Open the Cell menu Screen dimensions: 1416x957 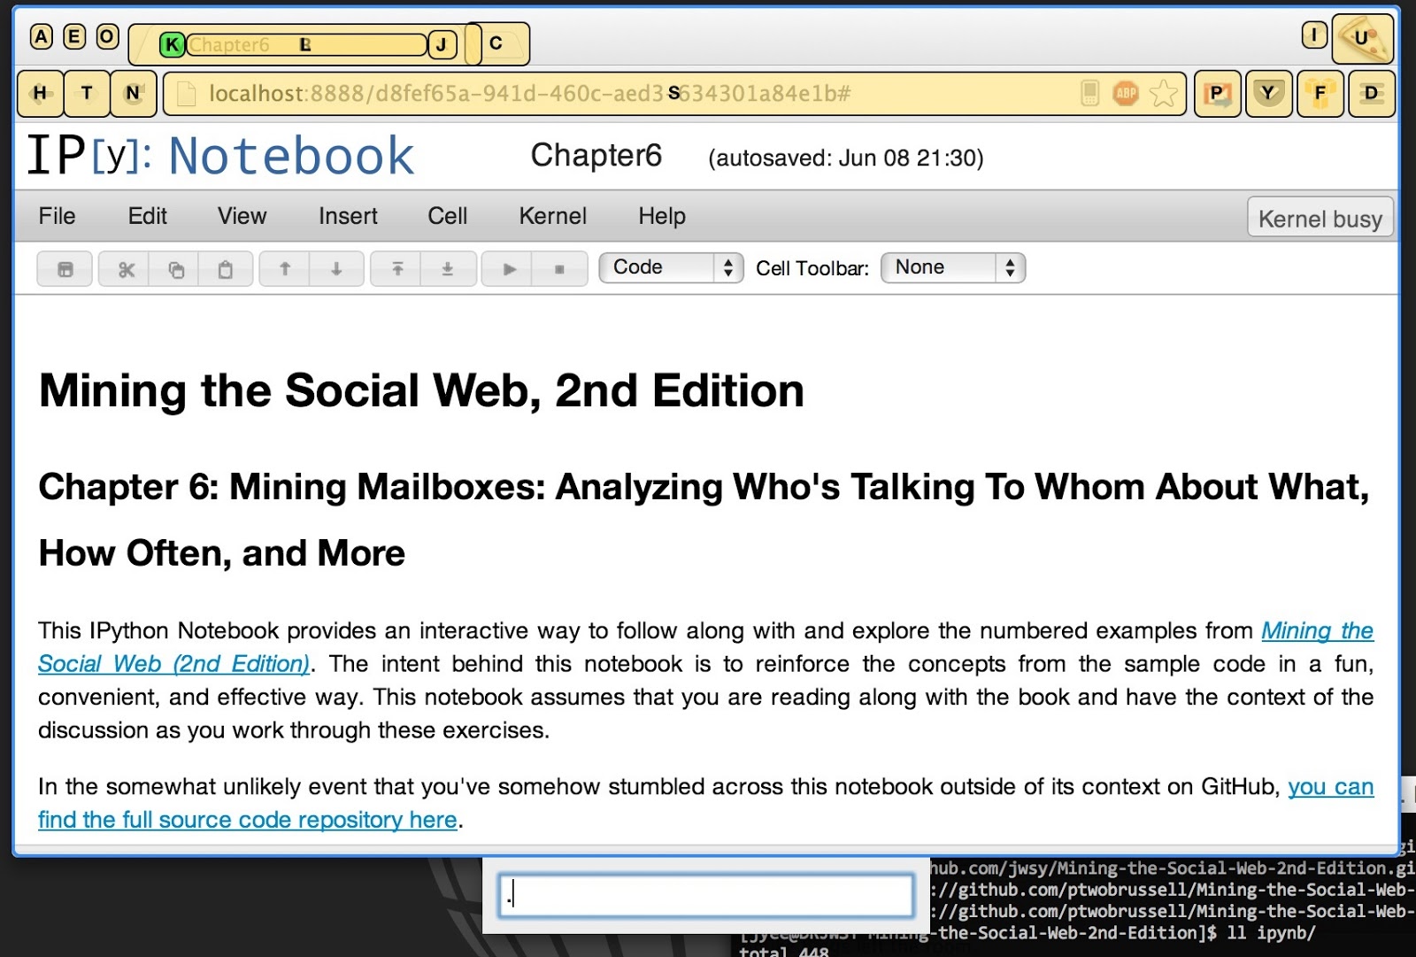coord(448,216)
